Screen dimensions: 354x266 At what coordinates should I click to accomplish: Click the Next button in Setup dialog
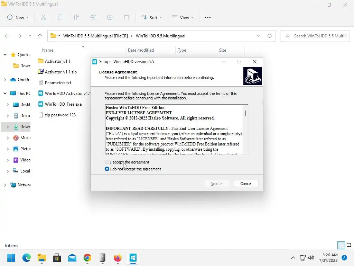coord(216,184)
